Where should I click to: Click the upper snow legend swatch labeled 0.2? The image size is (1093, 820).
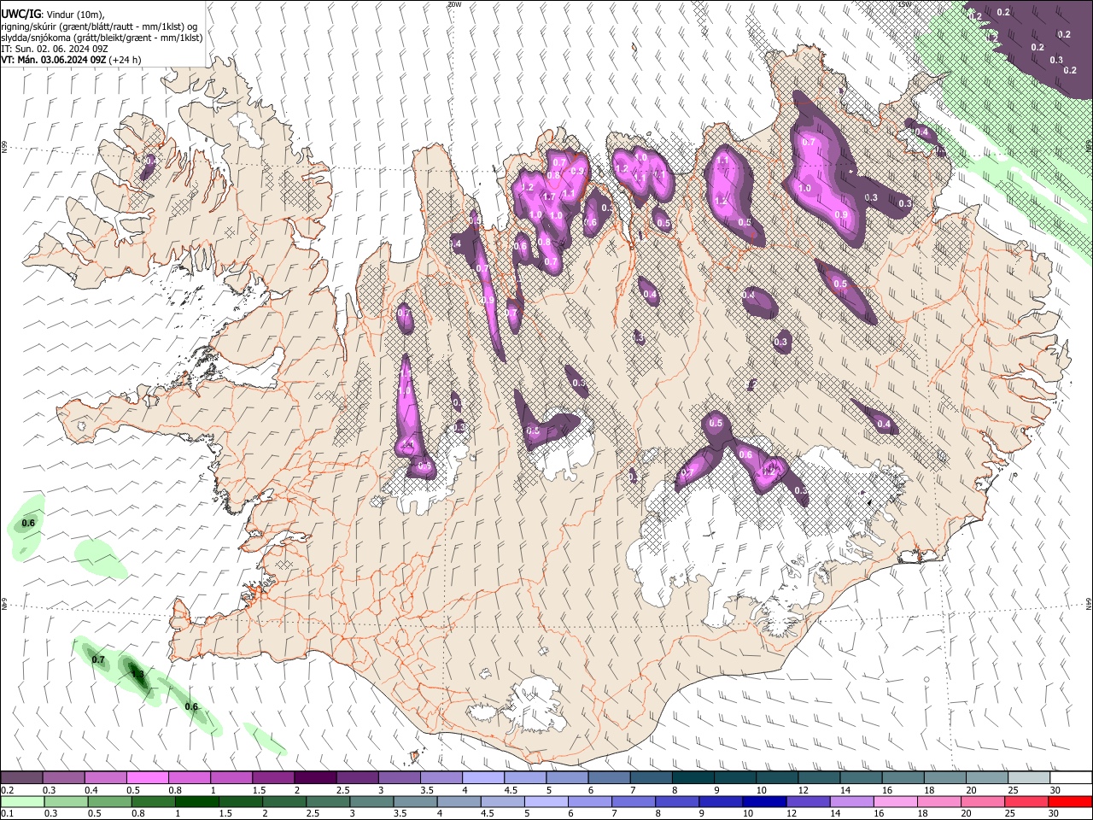click(x=21, y=778)
